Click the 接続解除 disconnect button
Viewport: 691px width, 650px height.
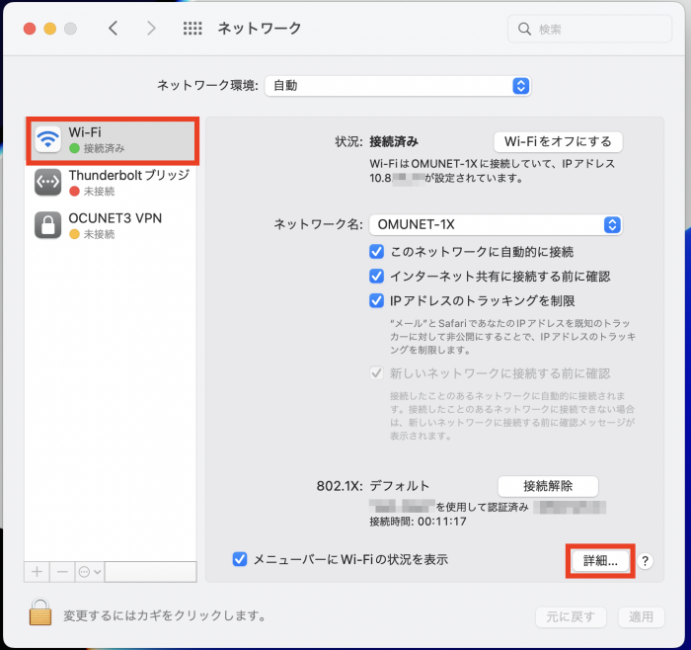tap(548, 486)
